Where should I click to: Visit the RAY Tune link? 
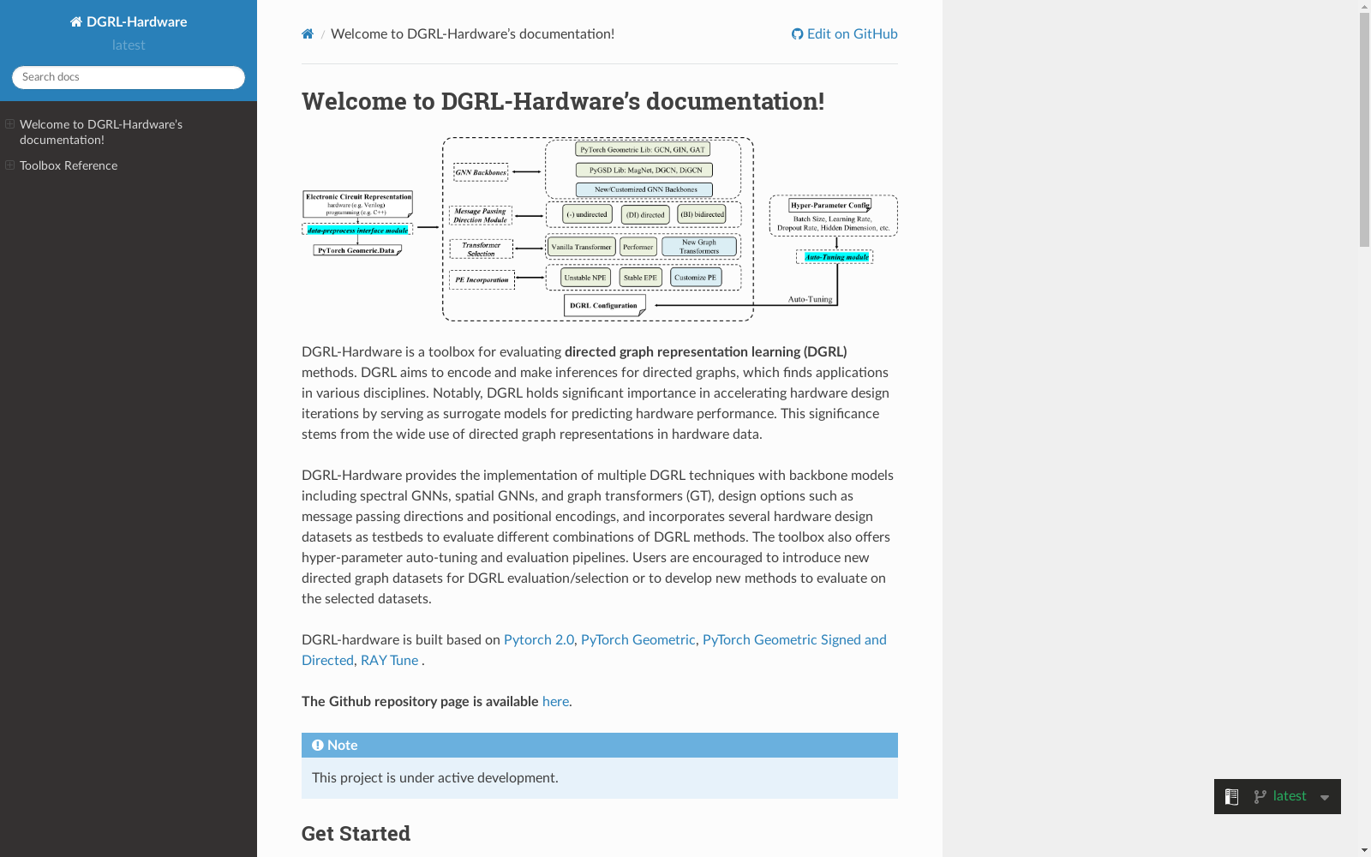pos(389,661)
